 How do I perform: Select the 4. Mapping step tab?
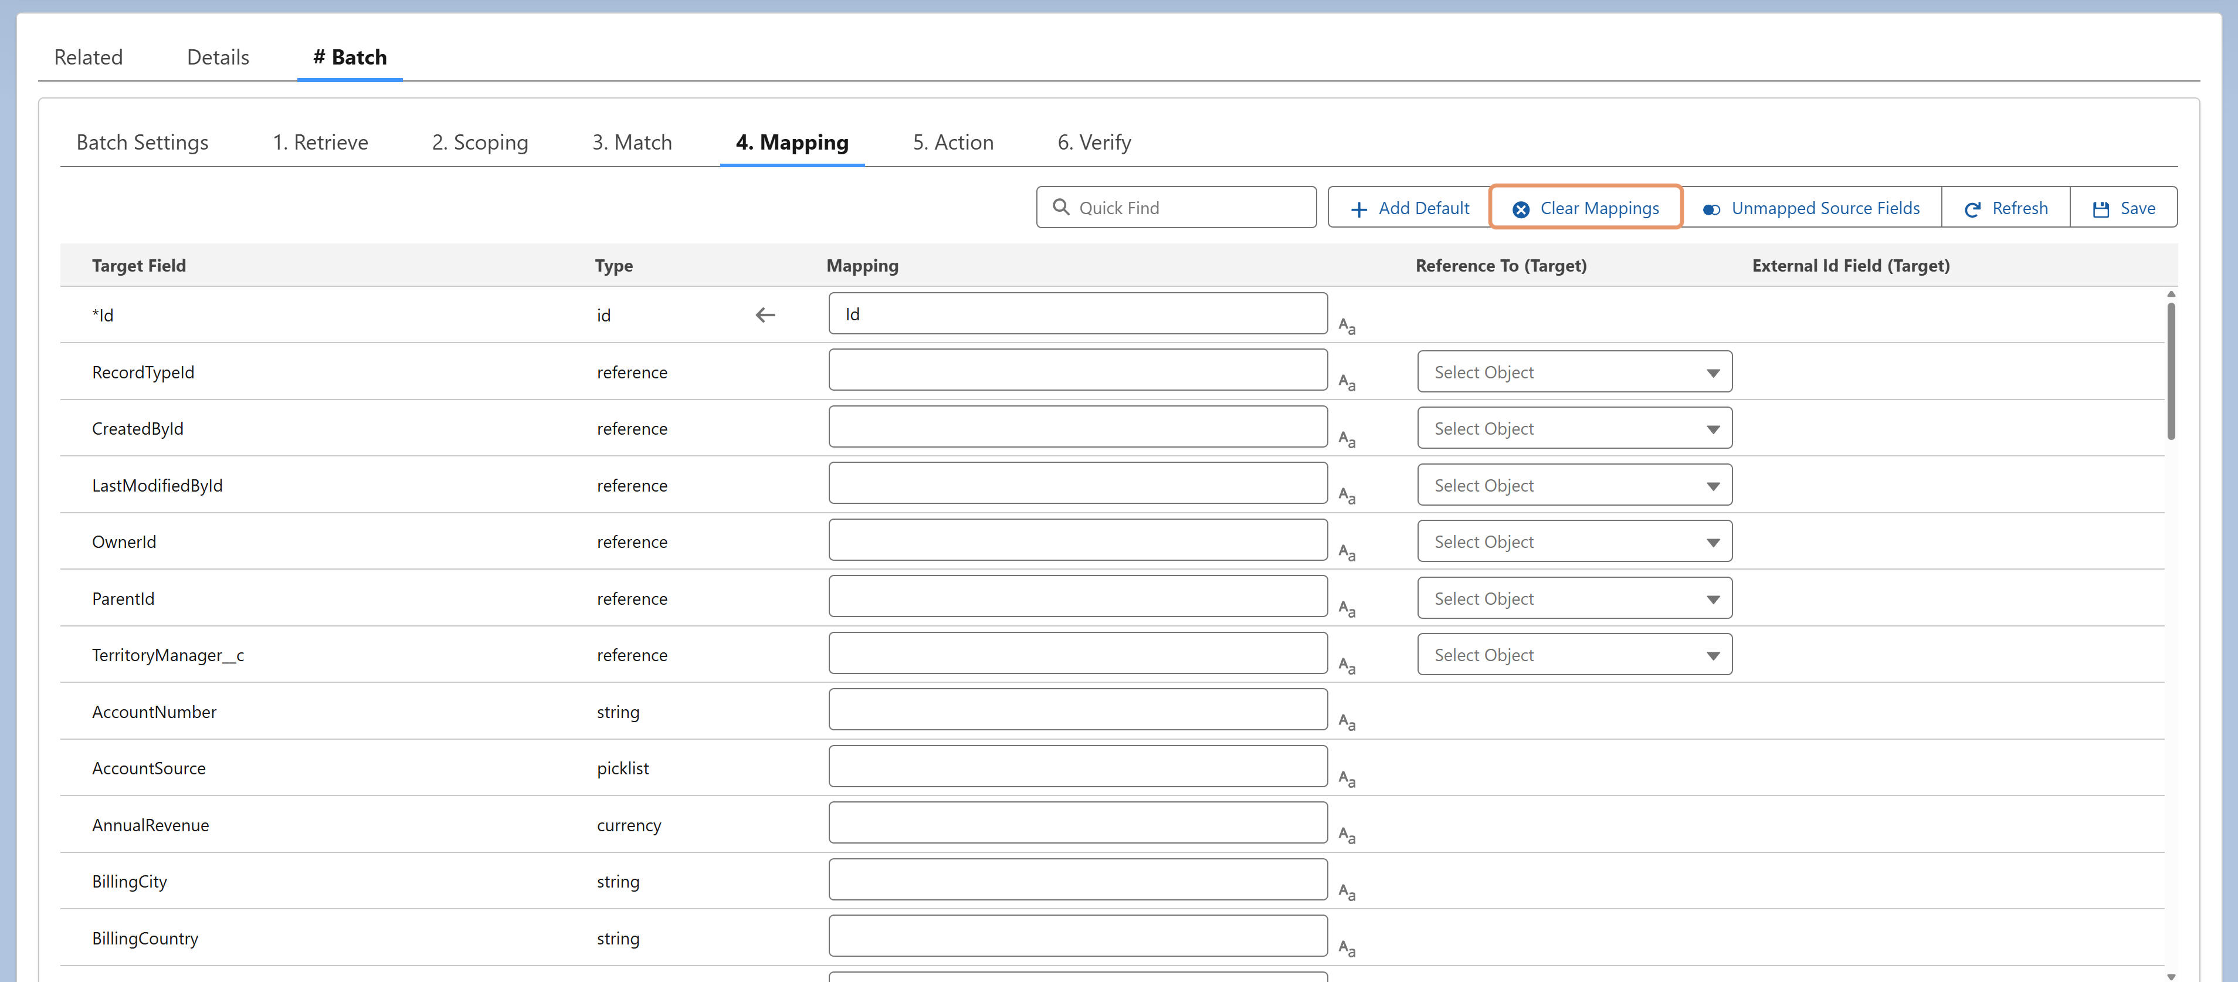pyautogui.click(x=792, y=143)
